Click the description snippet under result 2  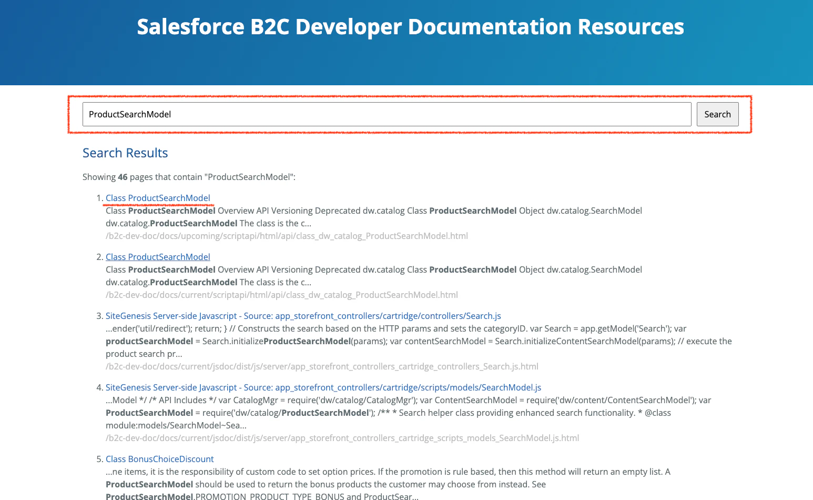pyautogui.click(x=374, y=276)
